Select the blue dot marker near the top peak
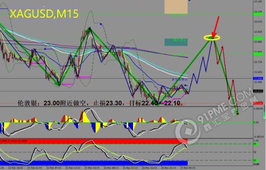 click(x=101, y=24)
